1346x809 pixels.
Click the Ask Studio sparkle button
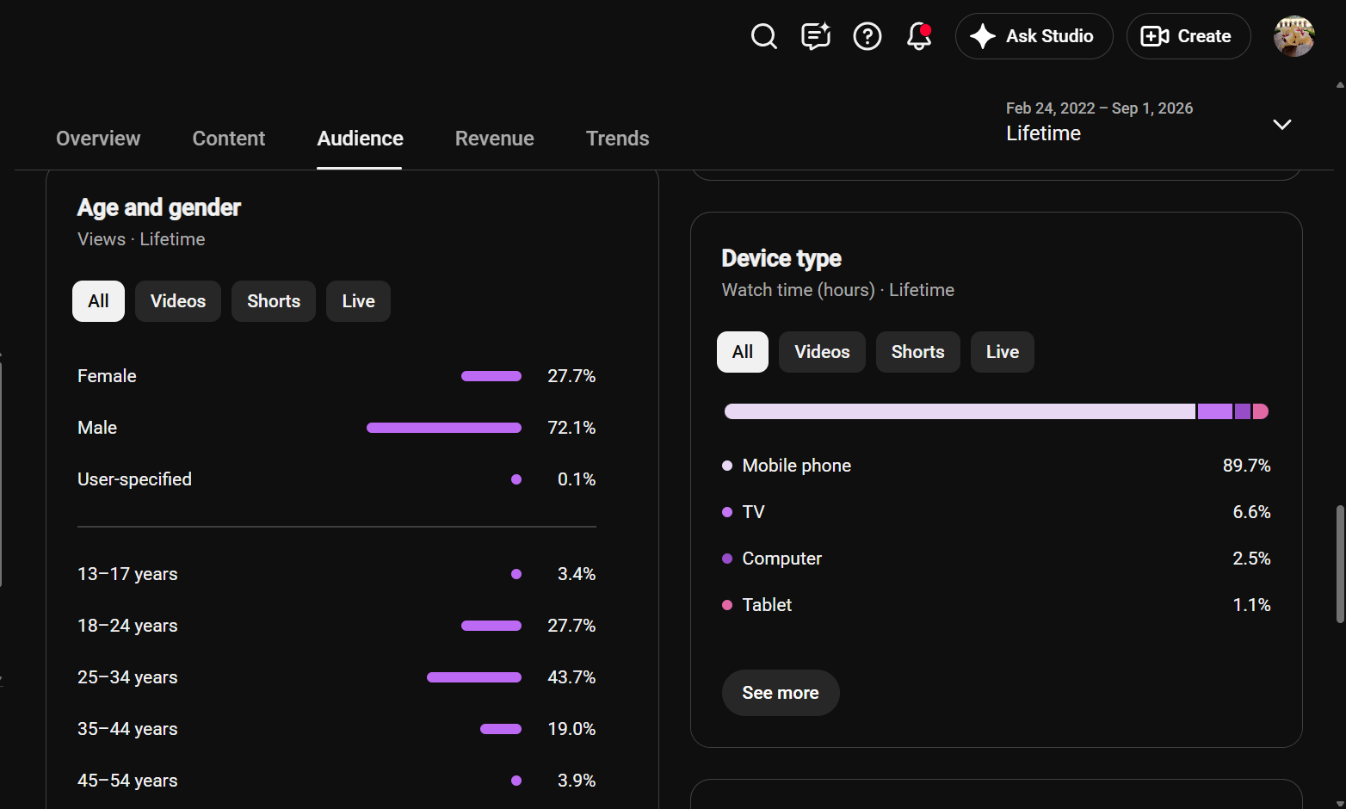pyautogui.click(x=1034, y=36)
